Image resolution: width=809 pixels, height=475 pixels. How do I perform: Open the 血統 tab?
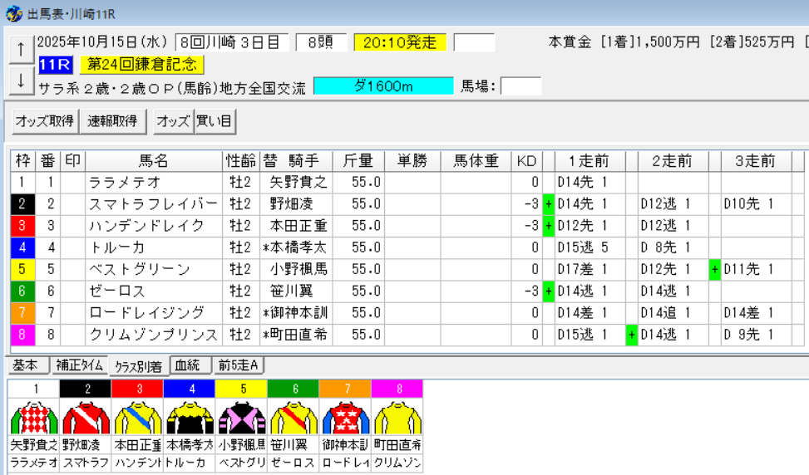coord(190,365)
